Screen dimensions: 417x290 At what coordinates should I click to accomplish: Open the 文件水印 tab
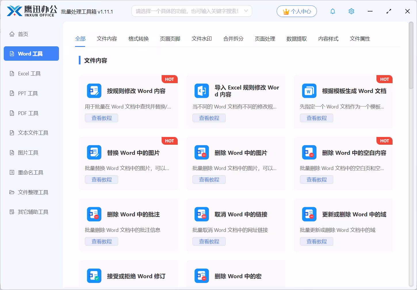pos(202,39)
